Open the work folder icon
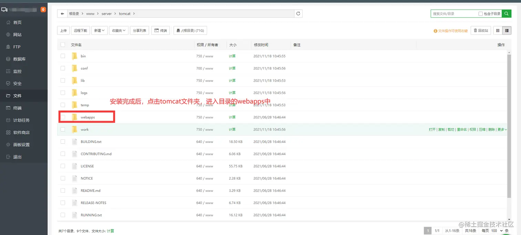Screen dimensions: 521x235 pyautogui.click(x=74, y=129)
